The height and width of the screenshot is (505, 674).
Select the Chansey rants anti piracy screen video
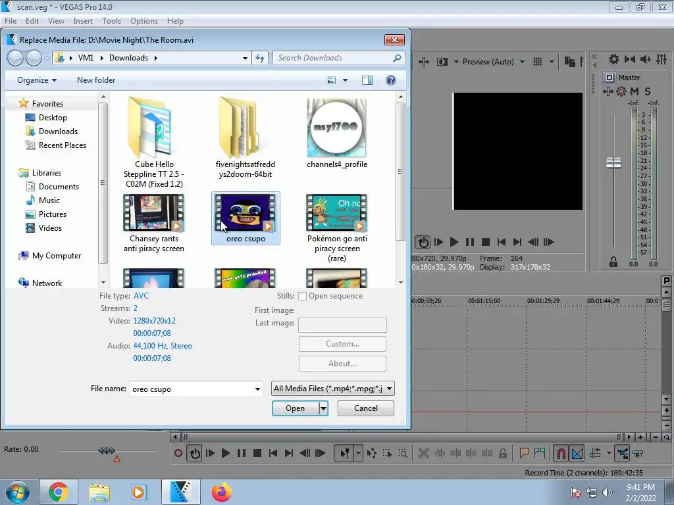154,224
